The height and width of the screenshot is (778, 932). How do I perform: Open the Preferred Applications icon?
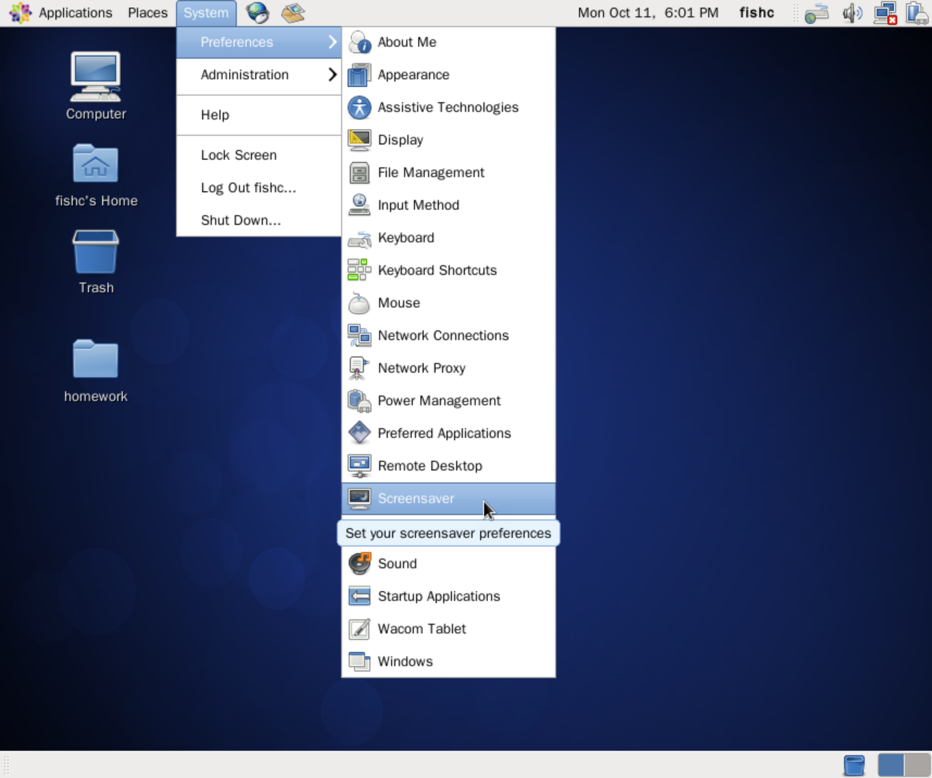coord(359,433)
